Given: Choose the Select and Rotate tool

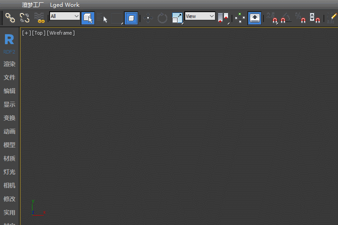Looking at the screenshot, I should click(162, 18).
